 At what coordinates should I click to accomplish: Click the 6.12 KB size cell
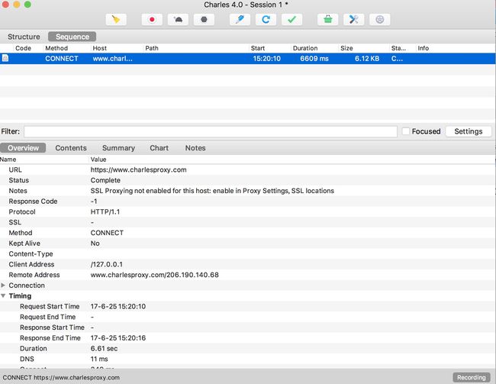tap(367, 59)
